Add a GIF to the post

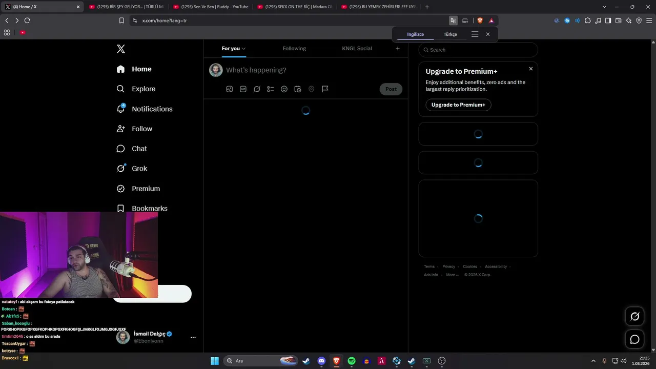(x=243, y=89)
